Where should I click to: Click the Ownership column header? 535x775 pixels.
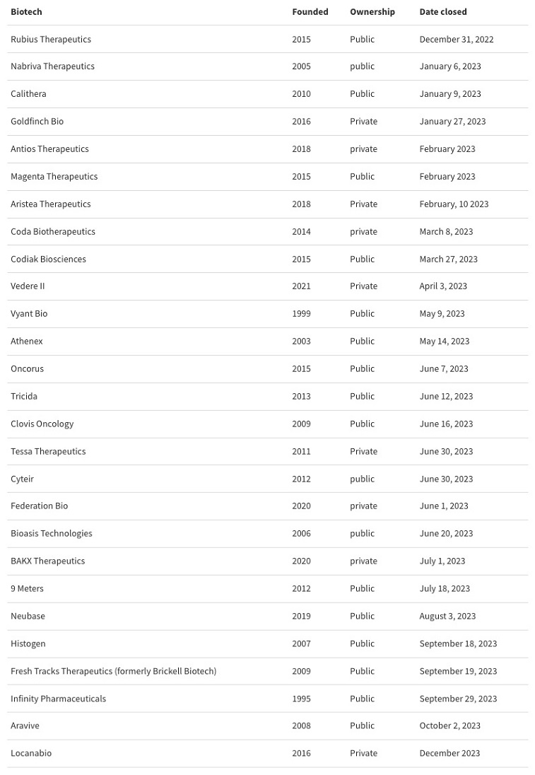(x=372, y=12)
